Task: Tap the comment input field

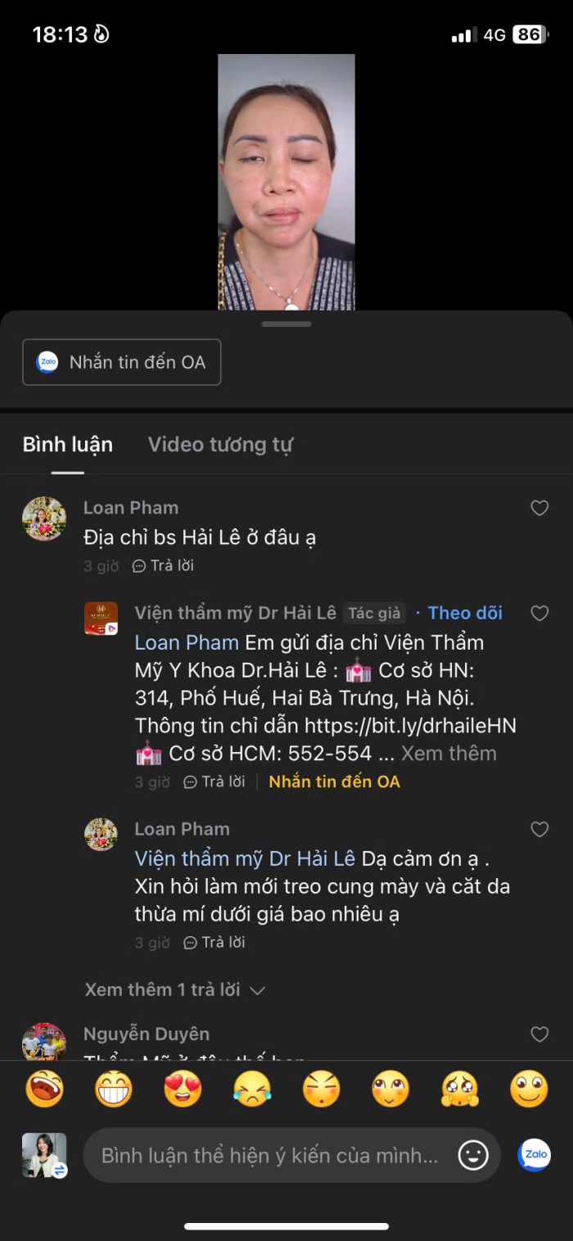Action: [270, 1156]
